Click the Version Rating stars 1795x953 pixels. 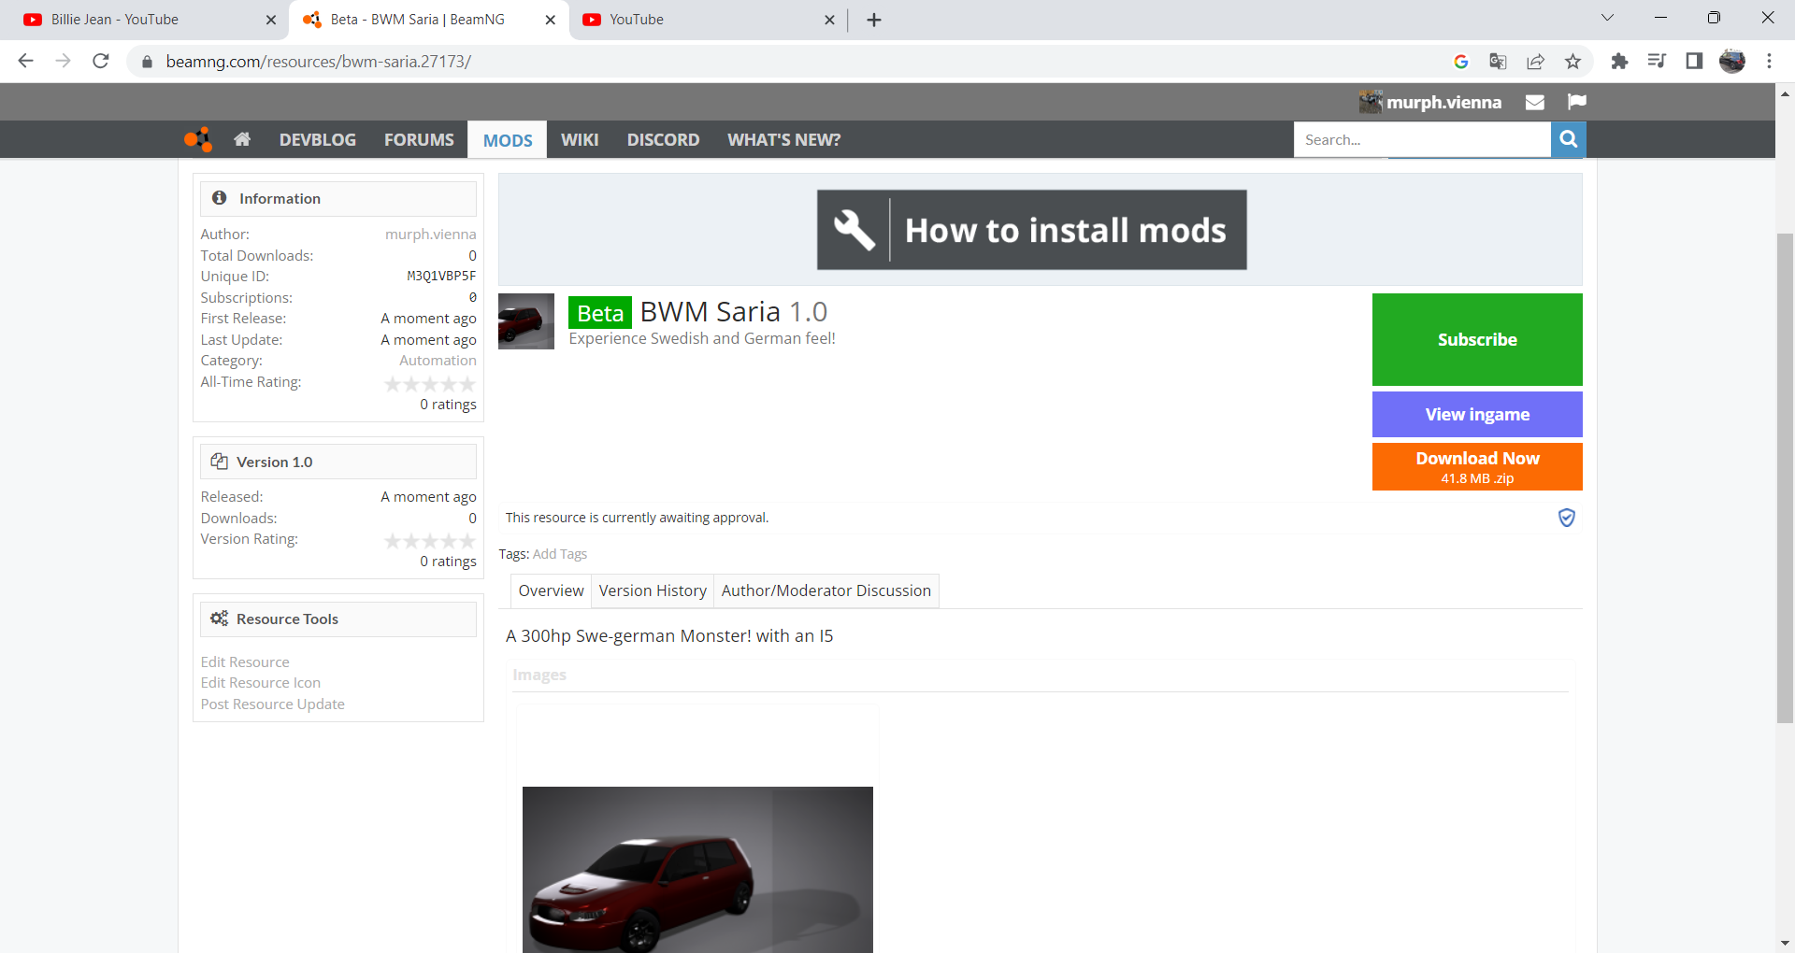430,541
